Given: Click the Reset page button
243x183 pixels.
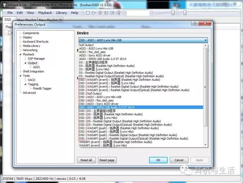Looking at the screenshot, I should (x=107, y=160).
